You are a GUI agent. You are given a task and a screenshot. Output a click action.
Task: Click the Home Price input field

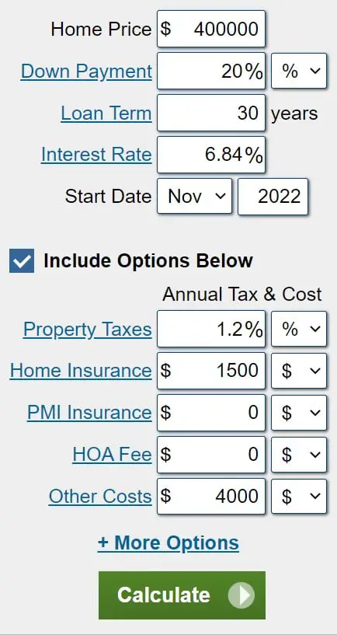211,29
